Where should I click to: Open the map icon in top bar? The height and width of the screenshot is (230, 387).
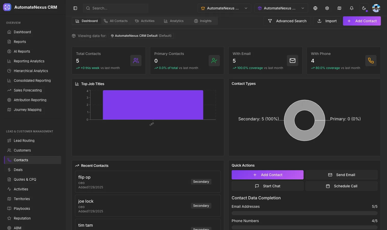coord(339,8)
